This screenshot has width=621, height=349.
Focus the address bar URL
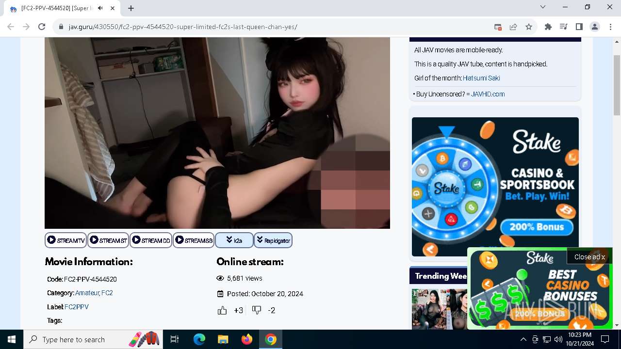coord(183,27)
